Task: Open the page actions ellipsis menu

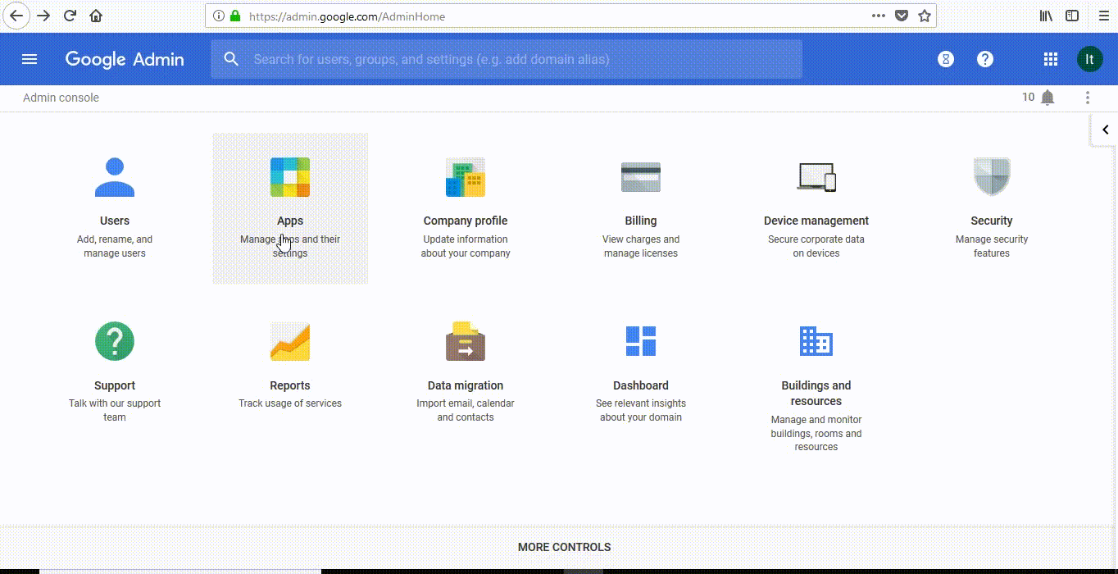Action: 879,16
